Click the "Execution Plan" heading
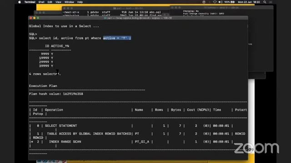The height and width of the screenshot is (163, 291). click(x=43, y=86)
